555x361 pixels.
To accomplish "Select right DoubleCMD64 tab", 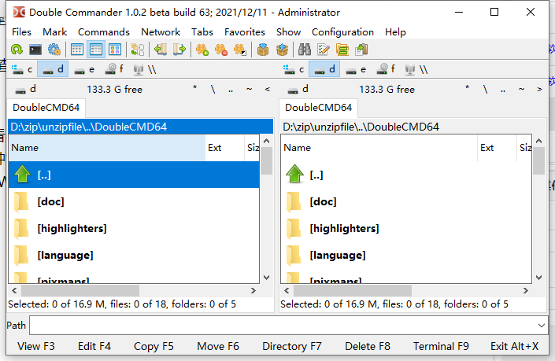I will (318, 108).
